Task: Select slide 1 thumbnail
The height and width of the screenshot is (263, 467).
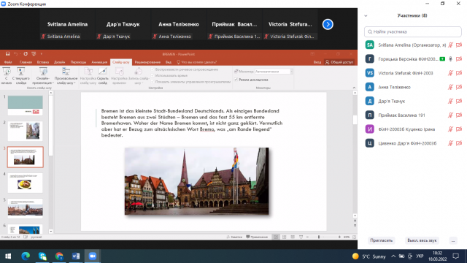Action: (x=26, y=105)
